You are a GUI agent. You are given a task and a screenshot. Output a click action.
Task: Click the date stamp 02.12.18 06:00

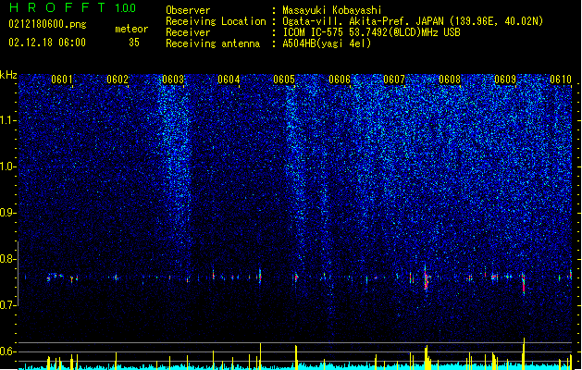click(47, 43)
